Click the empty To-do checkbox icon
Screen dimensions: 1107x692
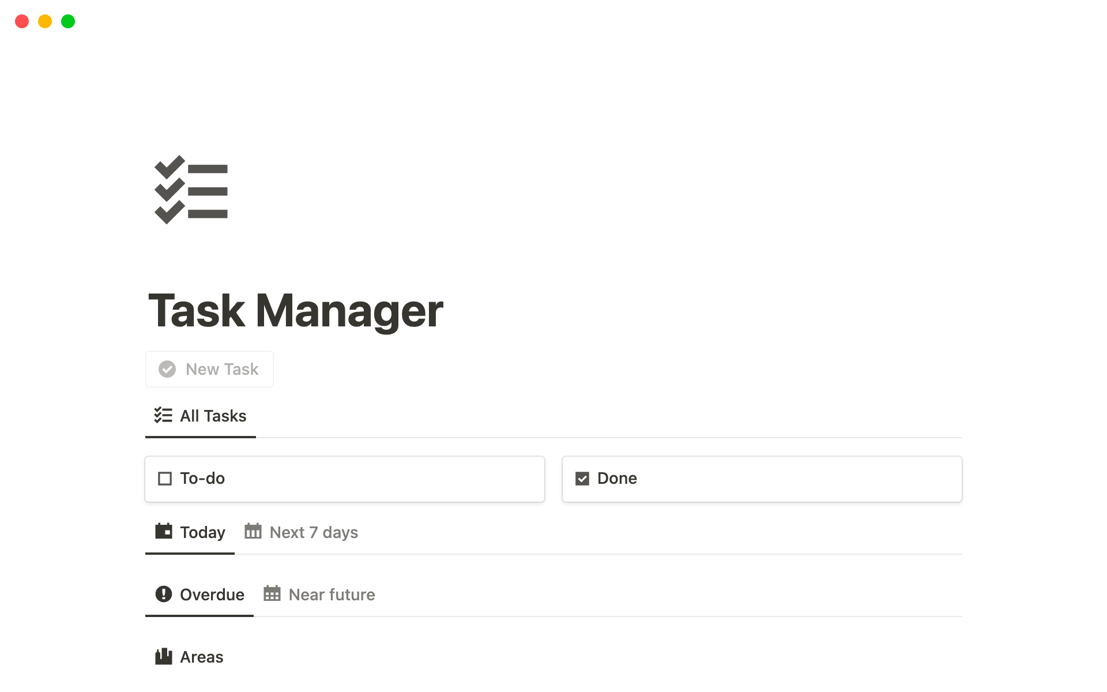click(x=165, y=479)
